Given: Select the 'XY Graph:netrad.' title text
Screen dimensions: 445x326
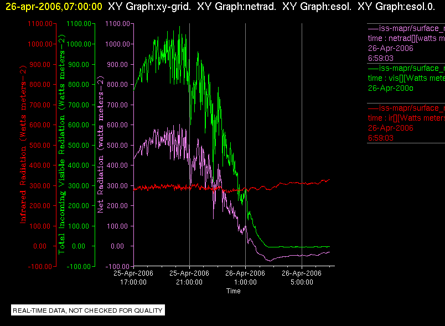Looking at the screenshot, I should pyautogui.click(x=236, y=6).
